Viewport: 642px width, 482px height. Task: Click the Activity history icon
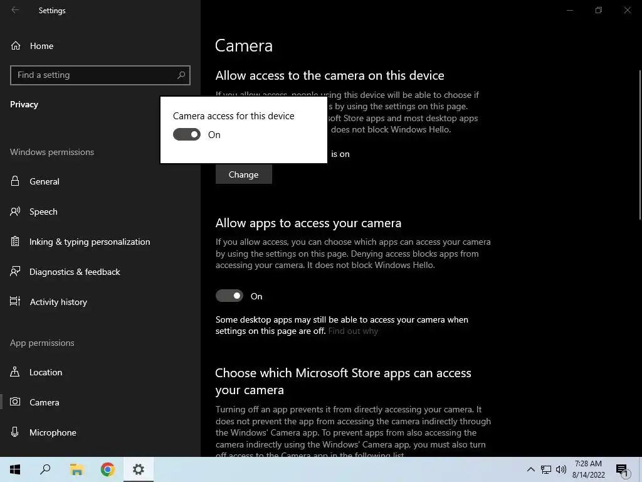point(15,302)
